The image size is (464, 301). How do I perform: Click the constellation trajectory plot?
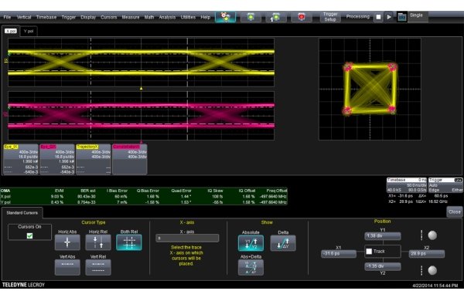370,89
